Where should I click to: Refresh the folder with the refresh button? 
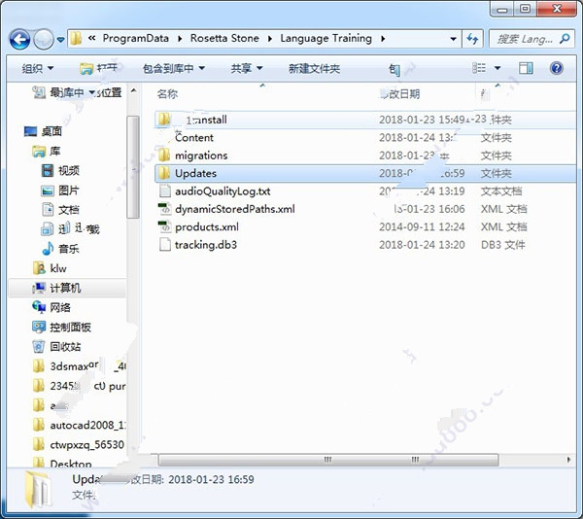click(472, 39)
